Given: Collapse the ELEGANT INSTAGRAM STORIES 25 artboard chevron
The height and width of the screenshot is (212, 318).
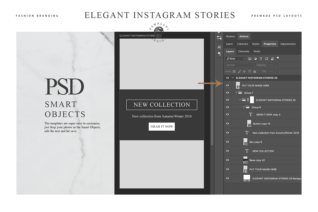Looking at the screenshot, I should point(233,78).
